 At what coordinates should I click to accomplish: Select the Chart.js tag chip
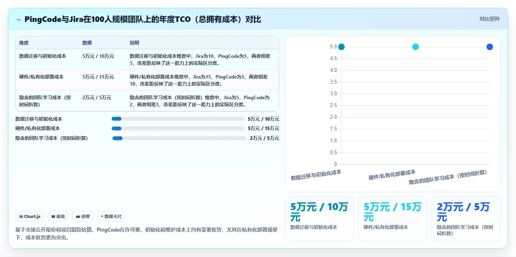tap(30, 216)
